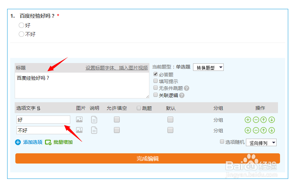
Task: Remove the 好 option with the minus icon
Action: pyautogui.click(x=256, y=120)
